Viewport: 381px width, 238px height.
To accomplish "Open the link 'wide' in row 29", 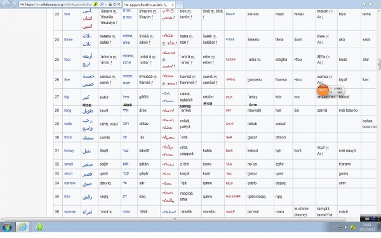I will (68, 124).
